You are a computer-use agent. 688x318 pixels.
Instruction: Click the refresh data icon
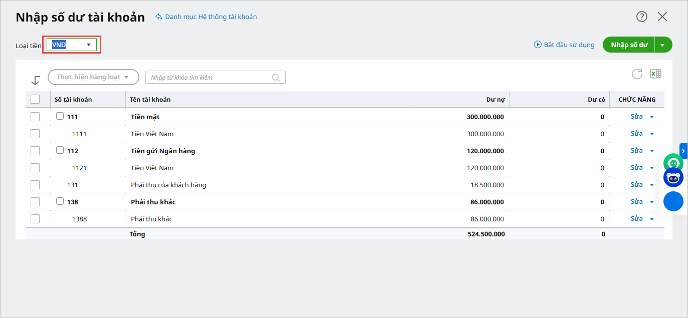(637, 74)
